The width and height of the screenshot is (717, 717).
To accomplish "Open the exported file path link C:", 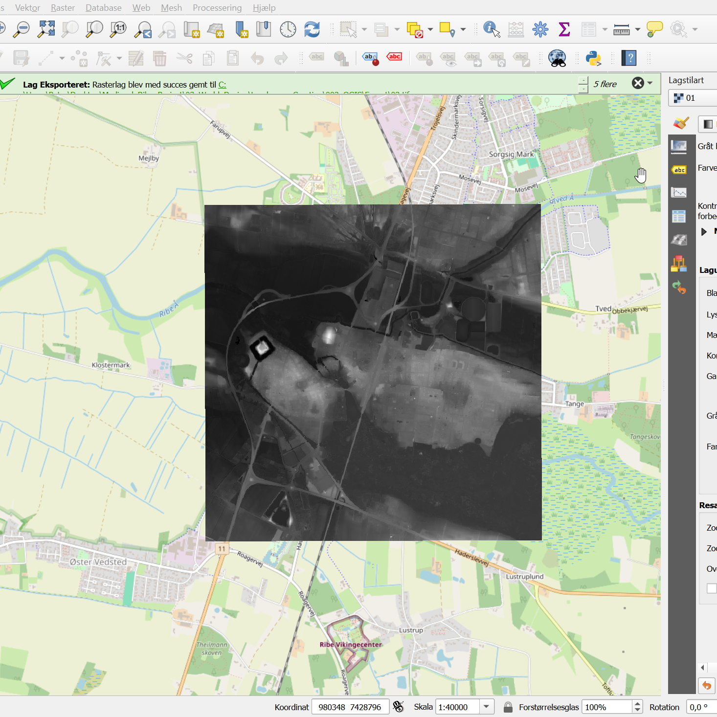I will [x=222, y=85].
